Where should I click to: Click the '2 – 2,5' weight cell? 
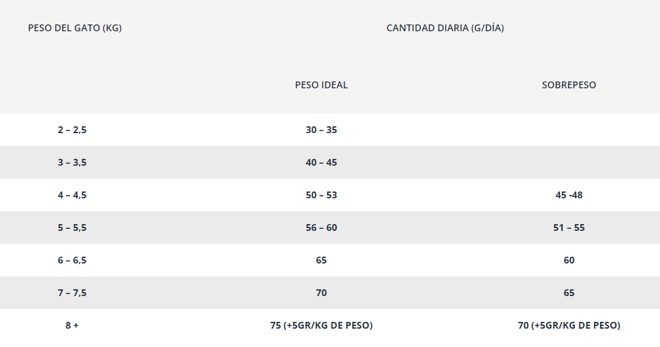(x=72, y=130)
